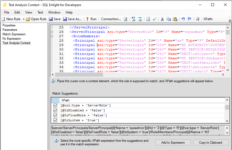Image resolution: width=232 pixels, height=150 pixels.
Task: Uncheck the [@IsDisabled = 'false'] suggestion
Action: click(x=55, y=110)
